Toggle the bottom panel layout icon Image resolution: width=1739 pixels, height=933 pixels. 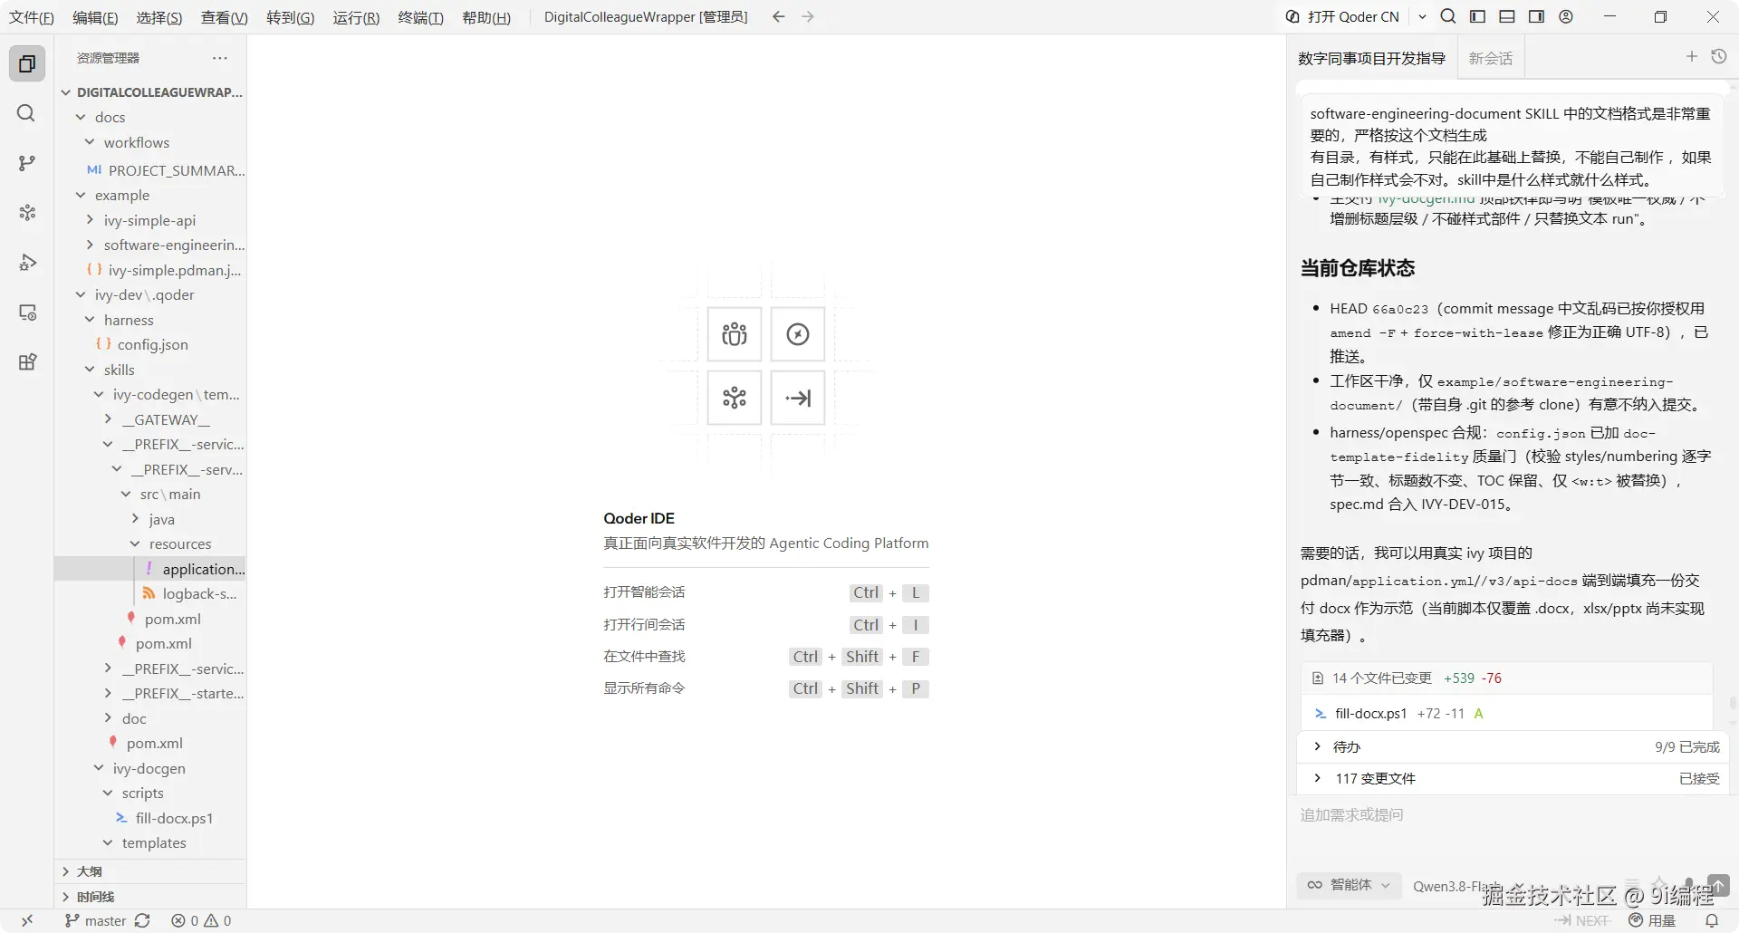pos(1507,16)
